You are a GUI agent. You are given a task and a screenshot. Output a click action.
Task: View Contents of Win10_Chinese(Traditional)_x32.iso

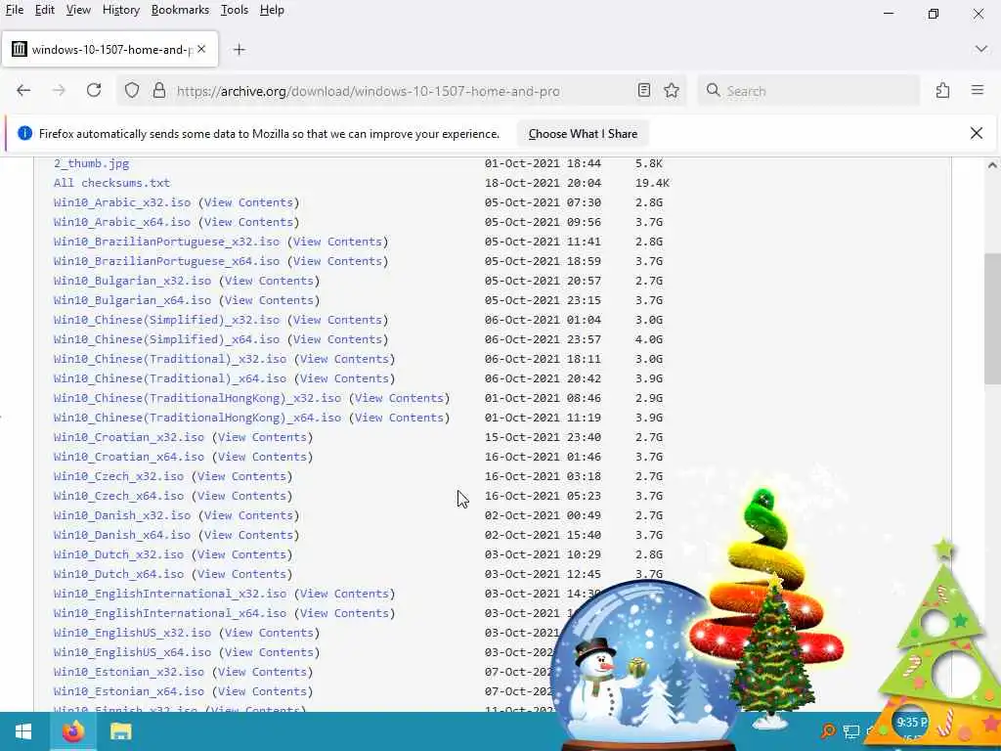344,359
